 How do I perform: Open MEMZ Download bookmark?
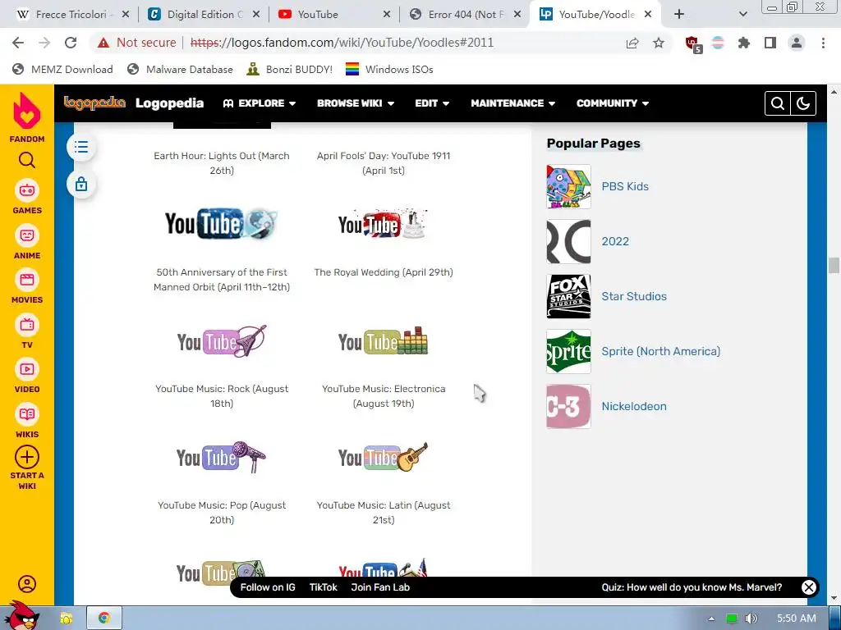(x=62, y=69)
